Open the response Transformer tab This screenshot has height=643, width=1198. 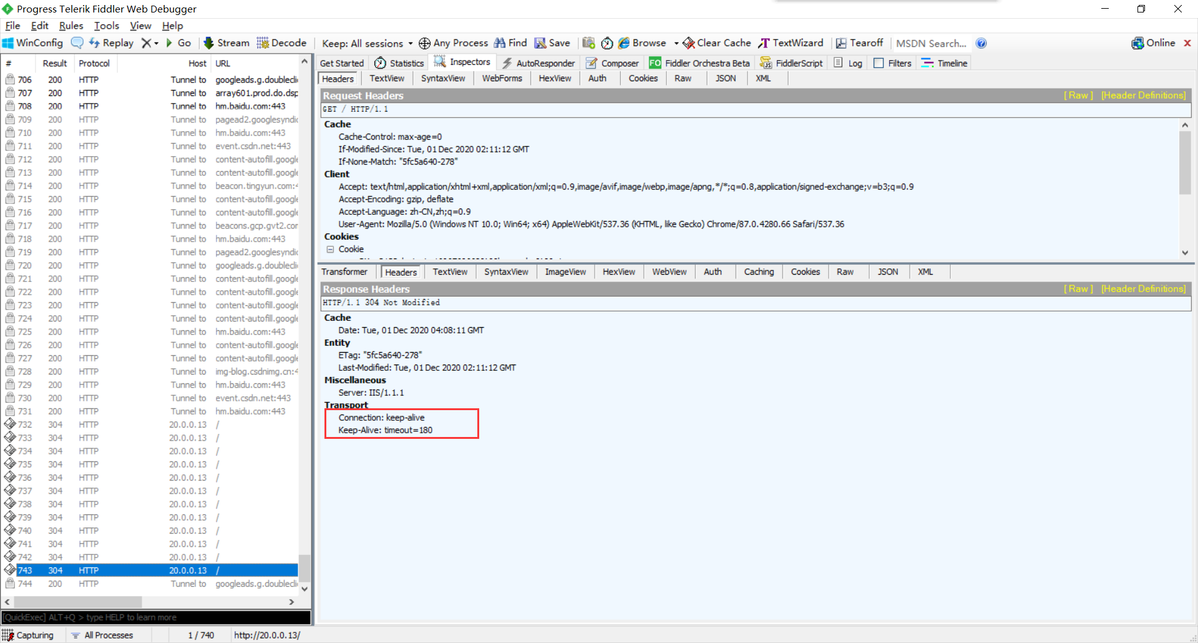click(x=344, y=272)
